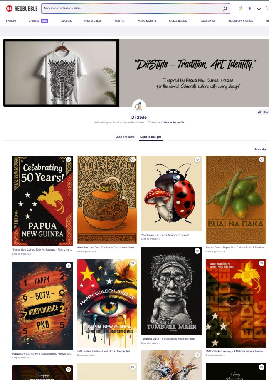The width and height of the screenshot is (269, 380).
Task: Open the dashboard chart icon in header
Action: coord(250,8)
